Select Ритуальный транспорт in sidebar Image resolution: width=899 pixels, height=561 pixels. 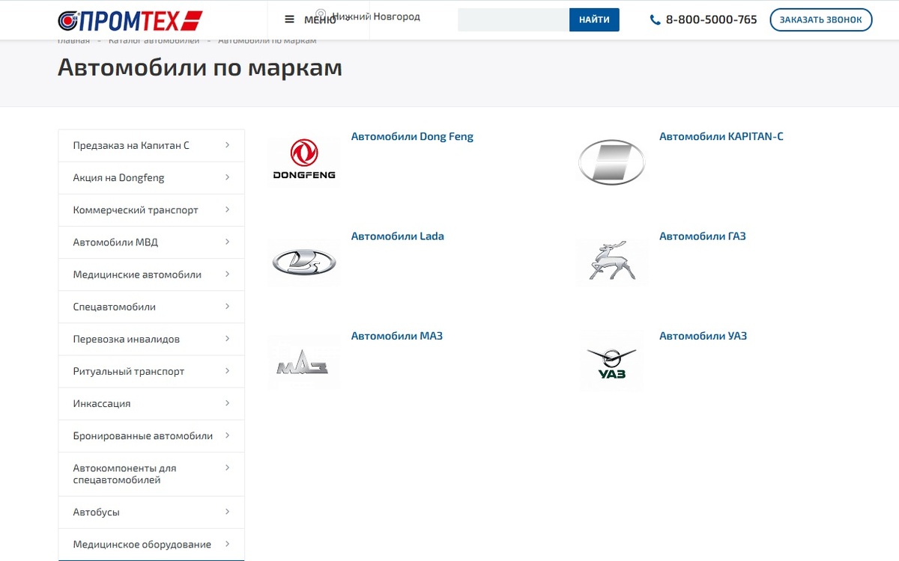pos(151,371)
